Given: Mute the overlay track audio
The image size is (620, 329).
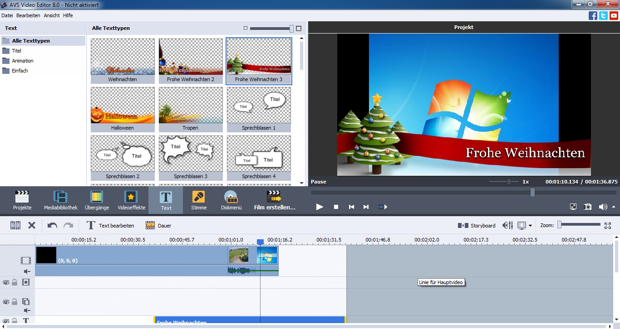Looking at the screenshot, I should point(27,310).
